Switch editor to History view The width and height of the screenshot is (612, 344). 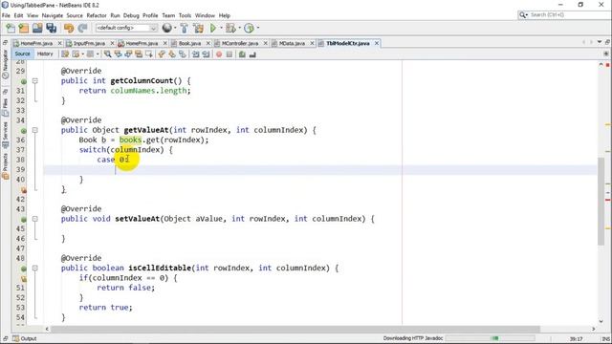coord(45,54)
